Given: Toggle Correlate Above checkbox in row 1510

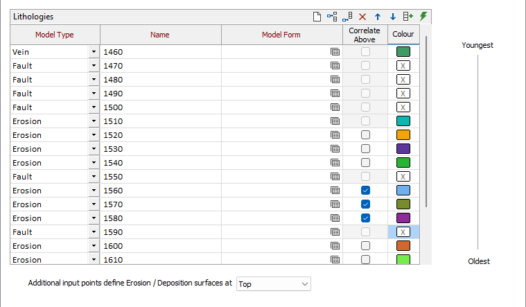Looking at the screenshot, I should (x=365, y=121).
